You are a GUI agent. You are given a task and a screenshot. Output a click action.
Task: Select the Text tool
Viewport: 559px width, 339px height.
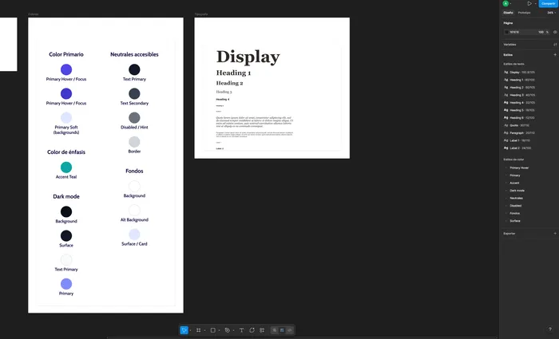242,329
